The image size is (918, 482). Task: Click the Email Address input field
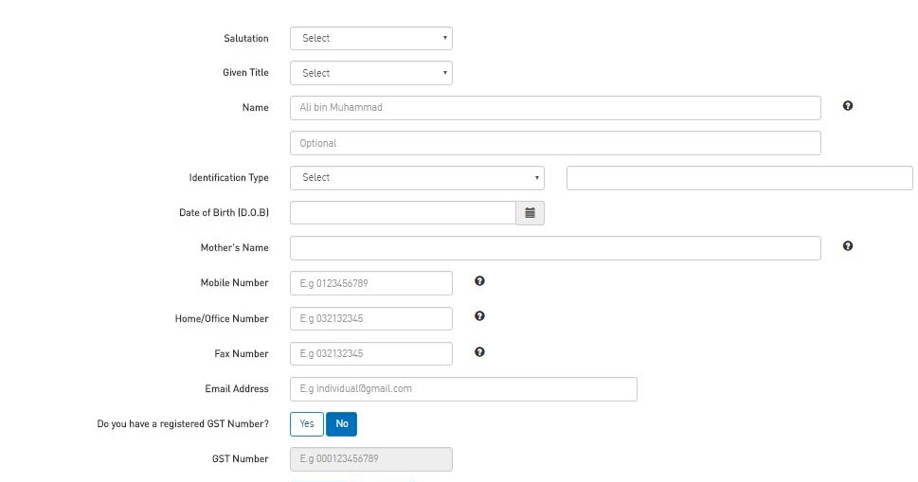point(463,389)
